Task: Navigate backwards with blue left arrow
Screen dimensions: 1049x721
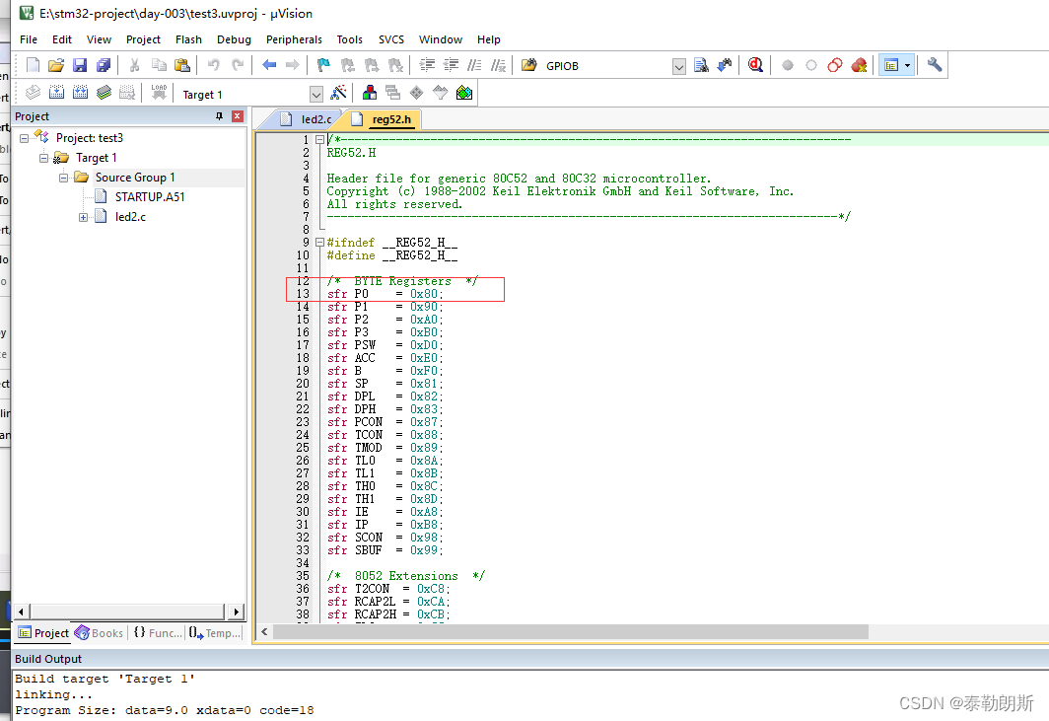Action: (x=269, y=65)
